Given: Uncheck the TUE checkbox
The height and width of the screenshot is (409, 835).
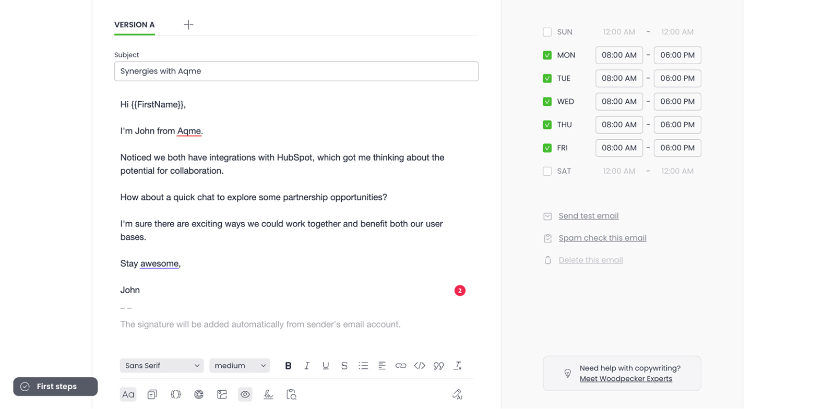Looking at the screenshot, I should point(547,78).
